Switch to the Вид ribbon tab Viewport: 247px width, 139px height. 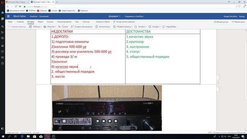click(x=77, y=22)
